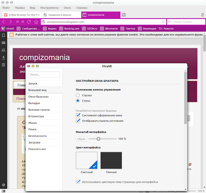Switch to the compizomania tab
This screenshot has height=193, width=206.
pos(101,15)
